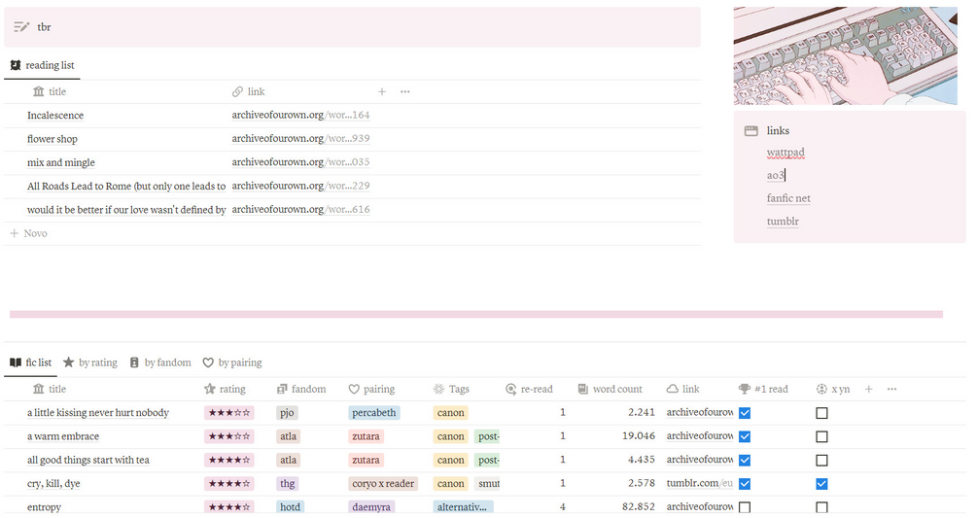Viewport: 977px width, 518px height.
Task: Uncheck #1 read for a little kissing never hurt nobody
Action: click(745, 413)
